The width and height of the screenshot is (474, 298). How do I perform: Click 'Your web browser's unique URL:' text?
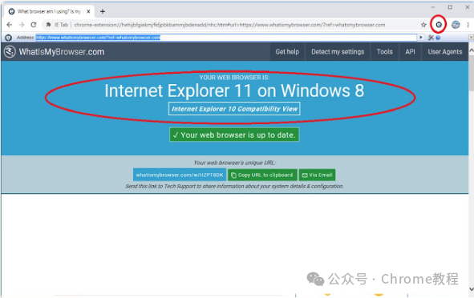click(x=234, y=163)
